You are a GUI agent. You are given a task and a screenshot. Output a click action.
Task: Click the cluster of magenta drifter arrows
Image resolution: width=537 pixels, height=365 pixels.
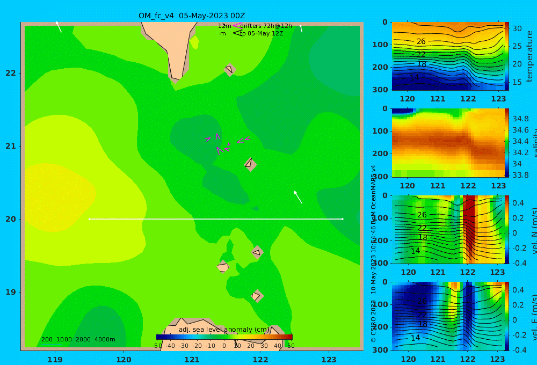[227, 144]
